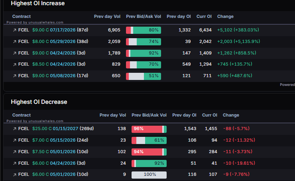Click the 51% bid/ask volume bar
The width and height of the screenshot is (295, 181).
pos(144,76)
